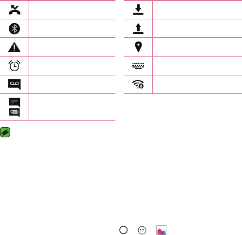Click the missed call icon
Screen dimensions: 242x235
(x=15, y=10)
